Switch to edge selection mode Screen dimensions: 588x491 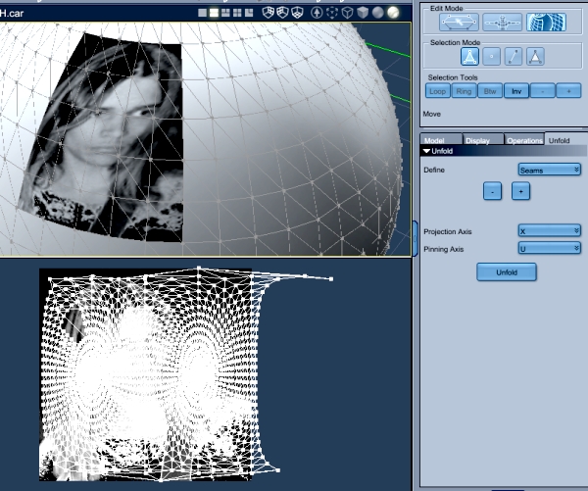pos(514,57)
